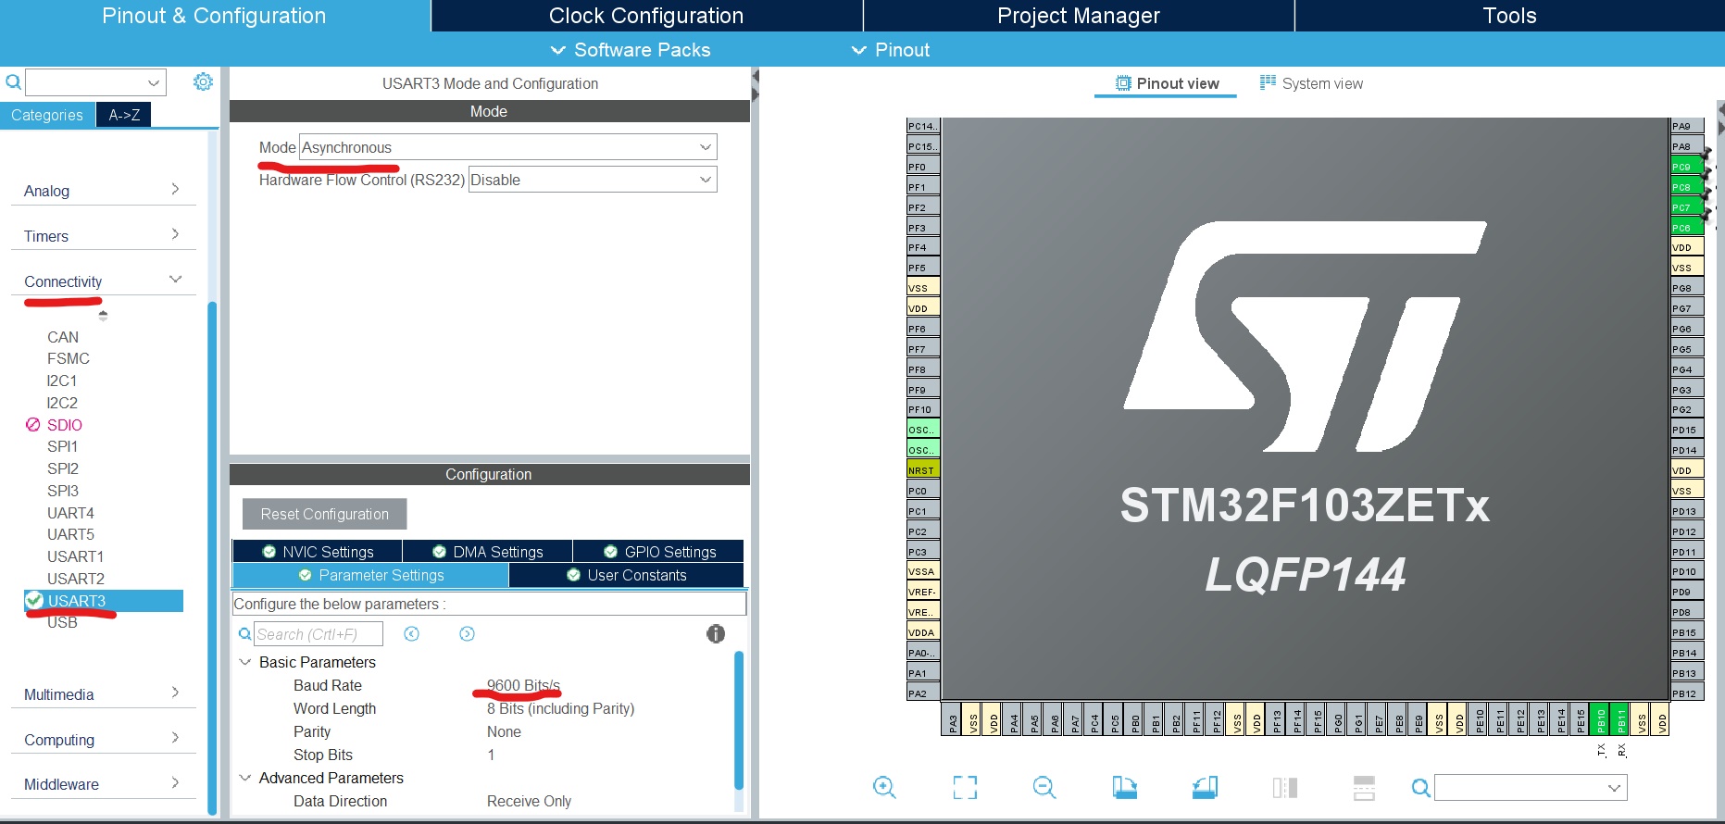
Task: Click the Receive Only data direction value
Action: pyautogui.click(x=529, y=801)
